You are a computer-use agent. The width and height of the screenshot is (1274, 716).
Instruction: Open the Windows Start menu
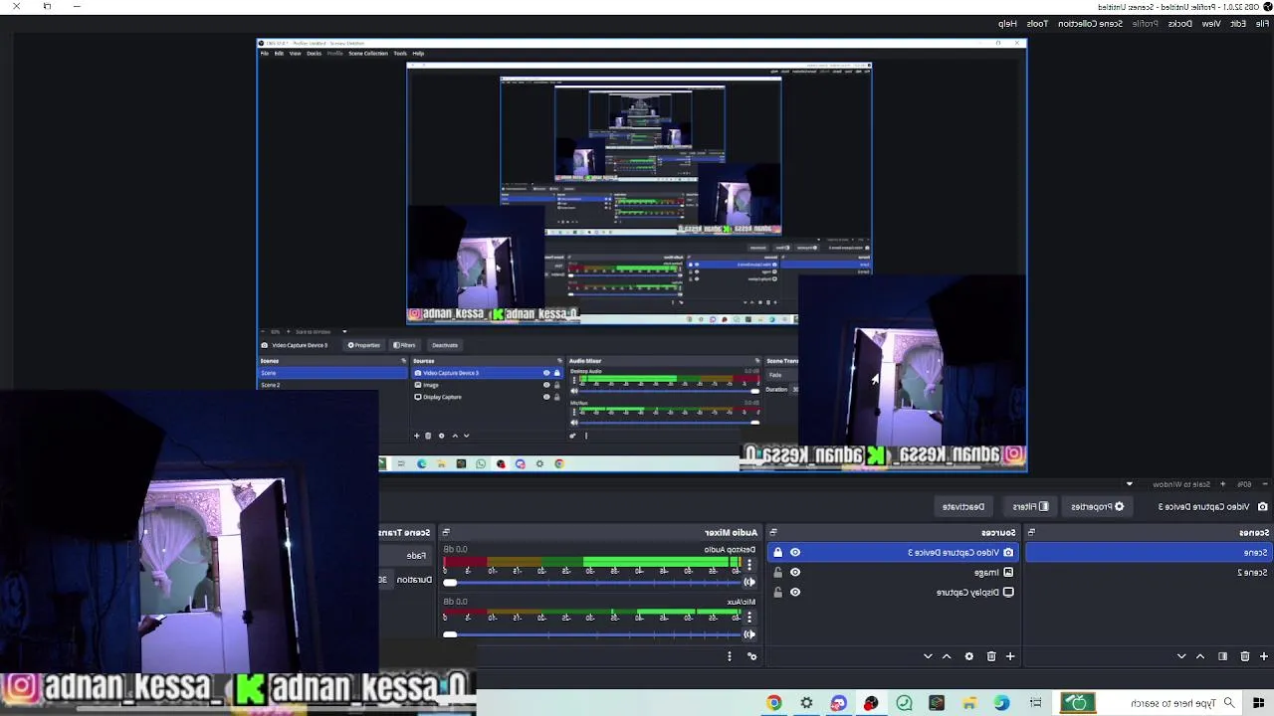pyautogui.click(x=1258, y=703)
